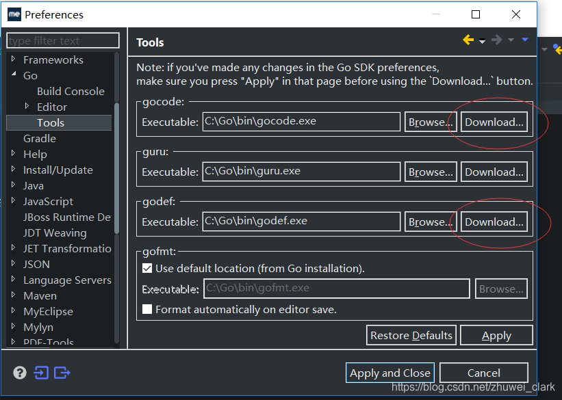This screenshot has height=400, width=562.
Task: Navigate back using the yellow arrow icon
Action: [x=470, y=40]
